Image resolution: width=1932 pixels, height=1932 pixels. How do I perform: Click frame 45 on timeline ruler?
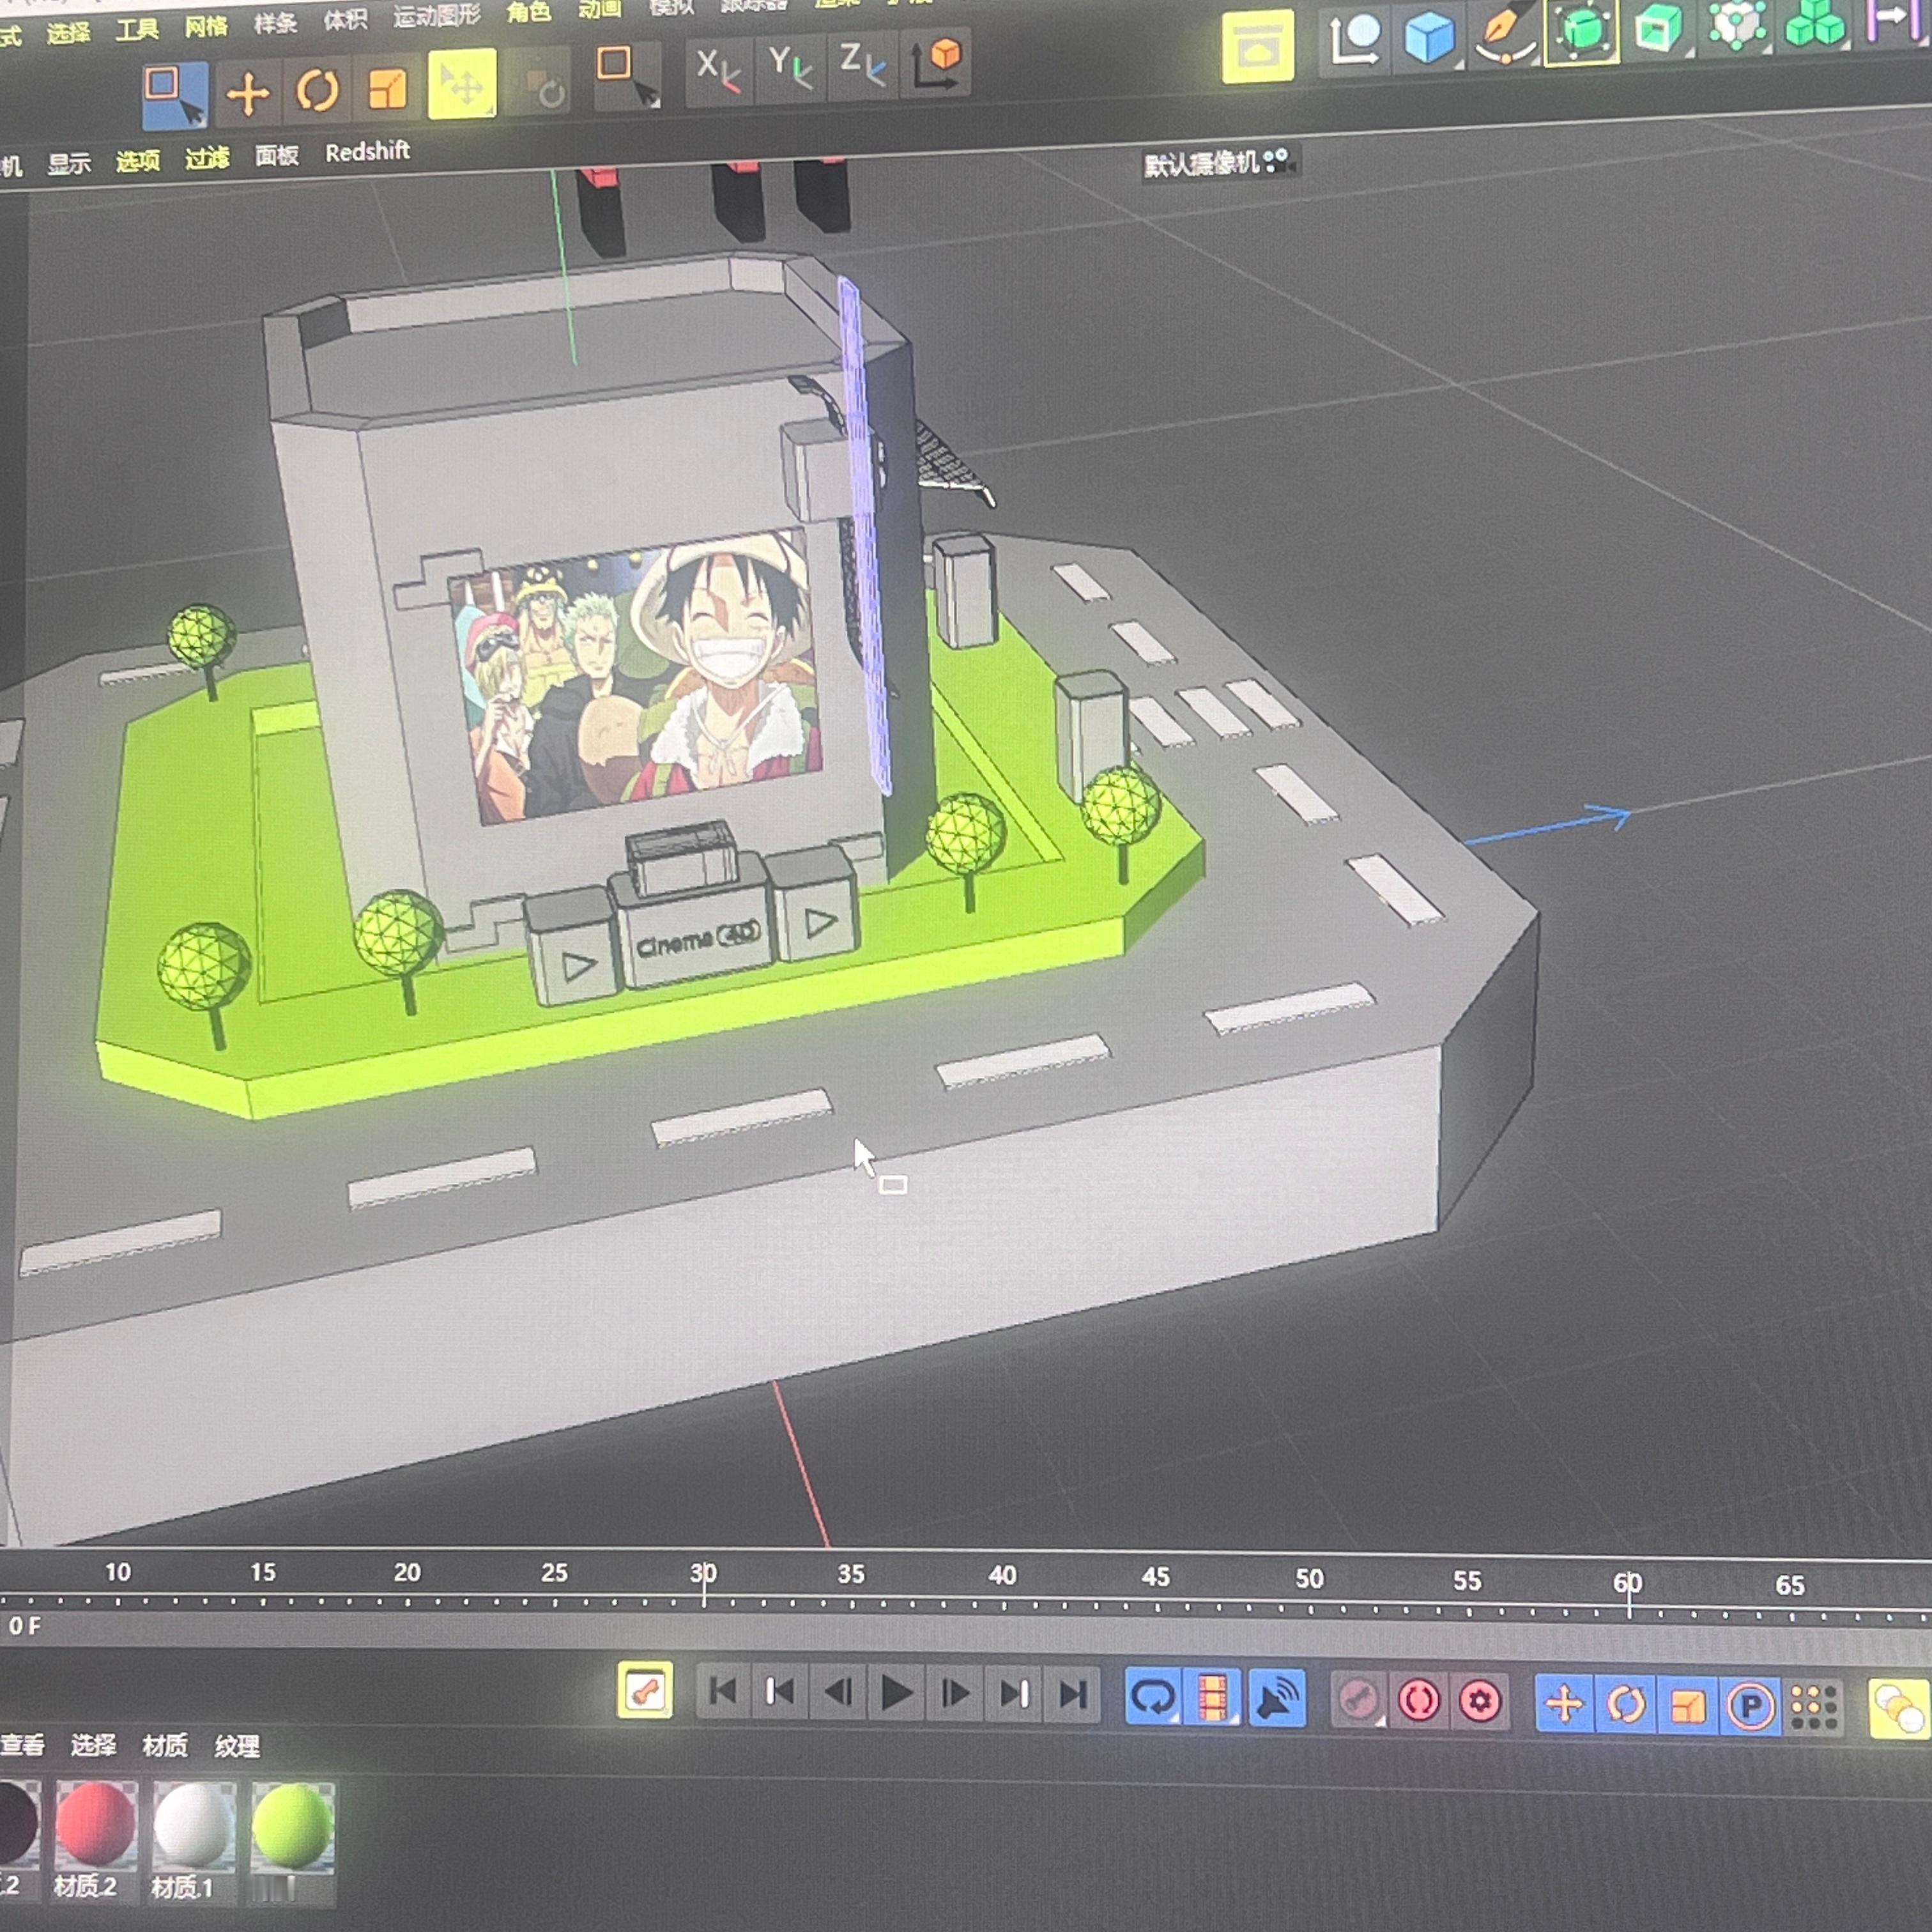pos(1155,1577)
